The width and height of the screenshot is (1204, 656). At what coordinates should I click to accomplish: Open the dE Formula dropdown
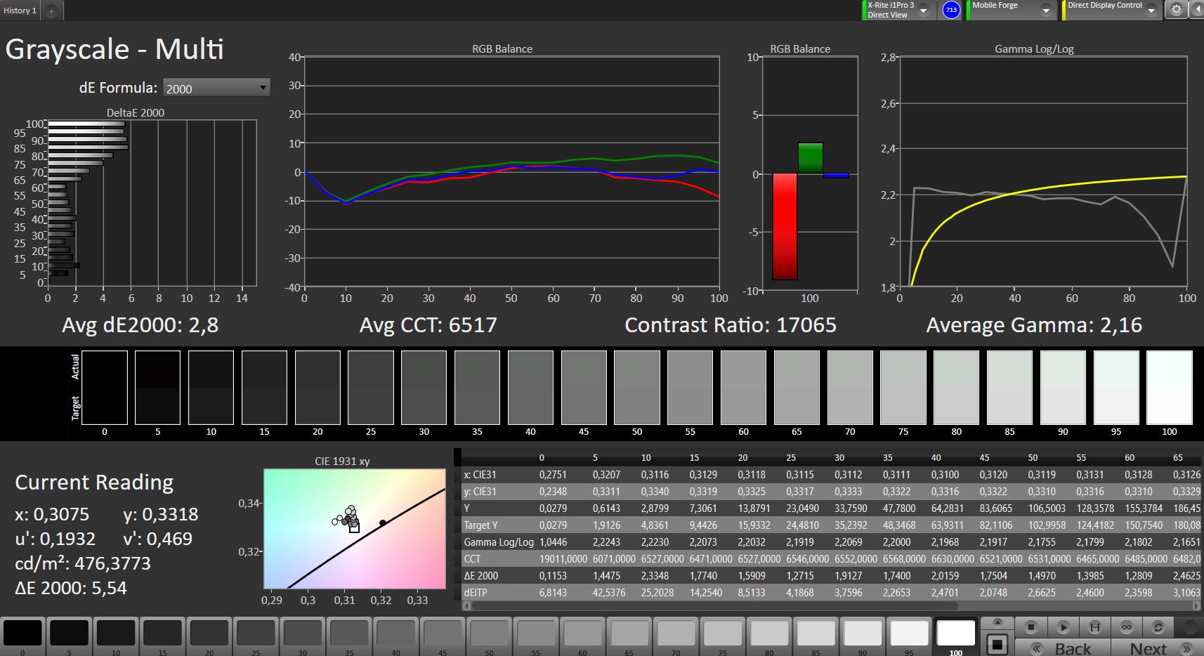click(x=216, y=88)
